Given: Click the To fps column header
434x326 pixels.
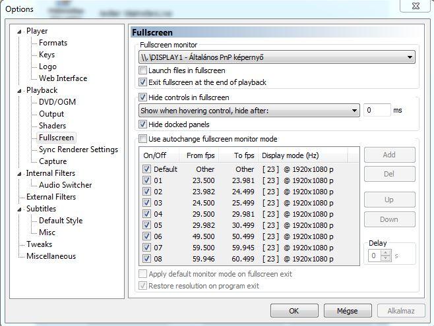Looking at the screenshot, I should (x=238, y=155).
